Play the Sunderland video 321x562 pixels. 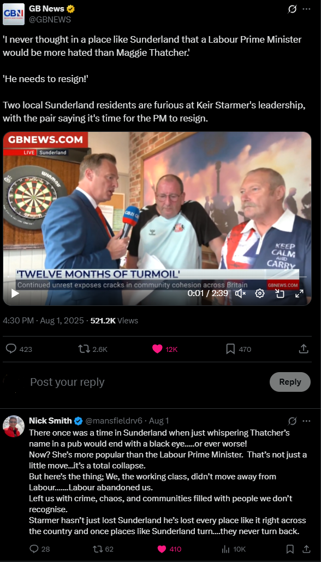(15, 293)
